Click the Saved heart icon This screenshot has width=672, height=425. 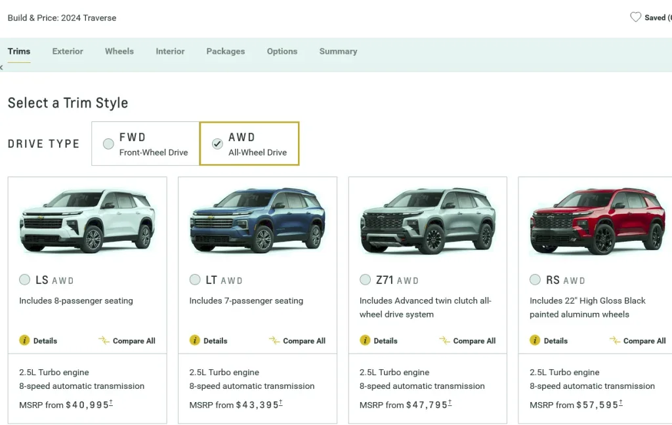click(635, 17)
